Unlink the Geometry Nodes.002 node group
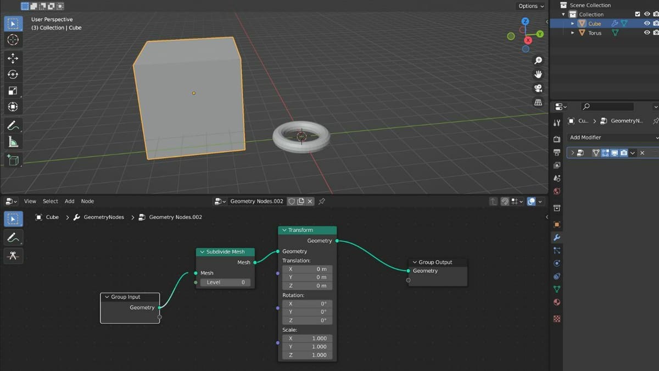 (x=310, y=202)
